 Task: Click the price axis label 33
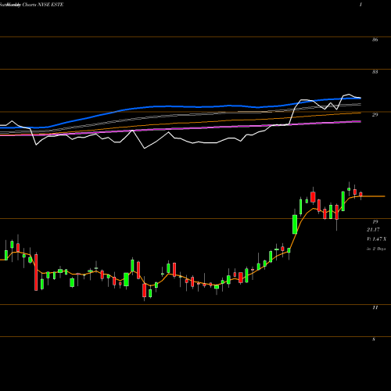375,72
